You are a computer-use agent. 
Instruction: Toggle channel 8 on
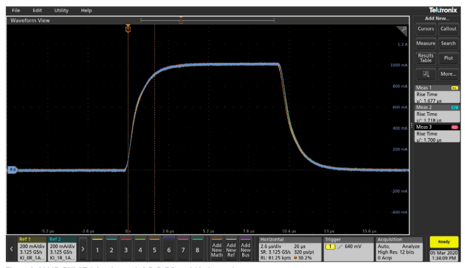point(197,250)
